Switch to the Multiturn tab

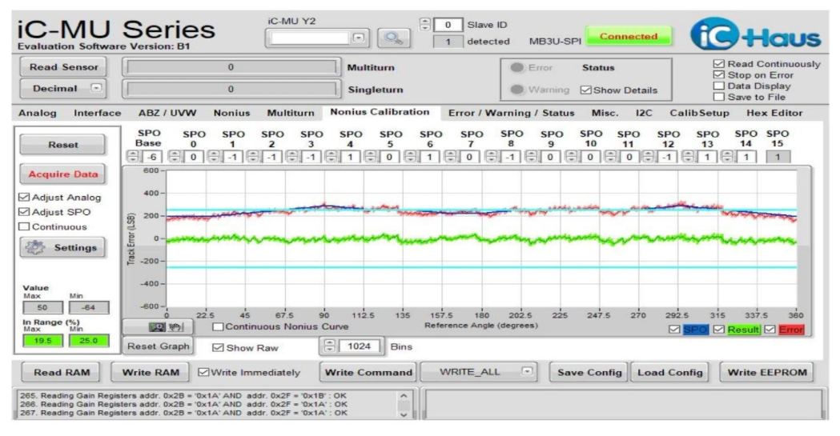point(291,113)
